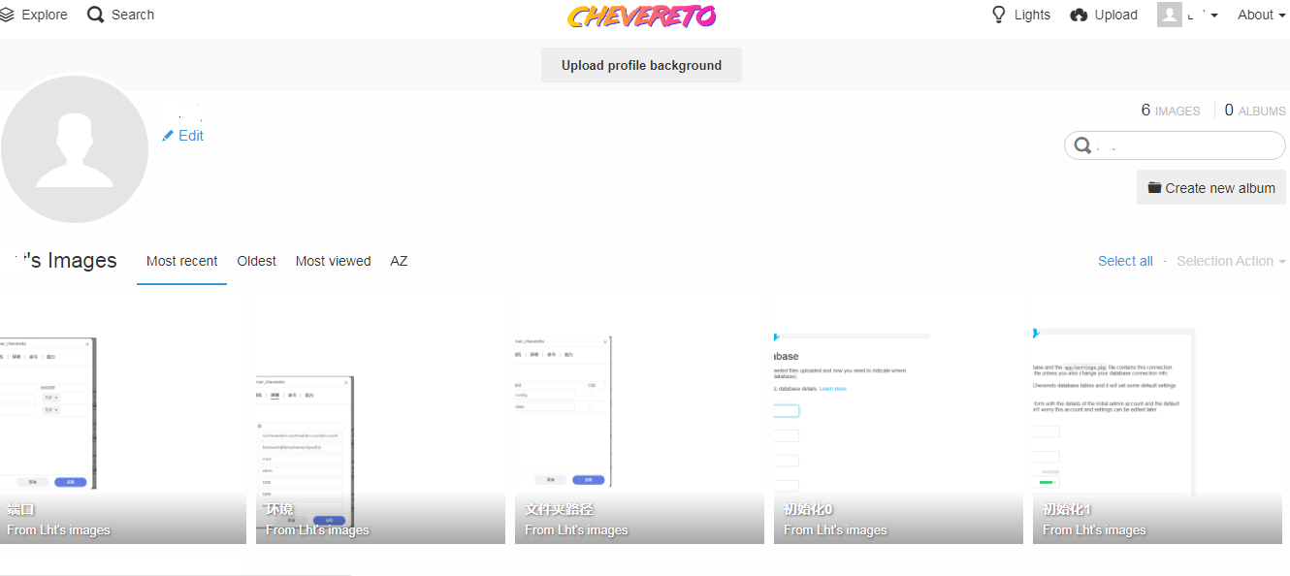Viewport: 1290px width, 576px height.
Task: Click the Upload cloud icon
Action: click(1079, 15)
